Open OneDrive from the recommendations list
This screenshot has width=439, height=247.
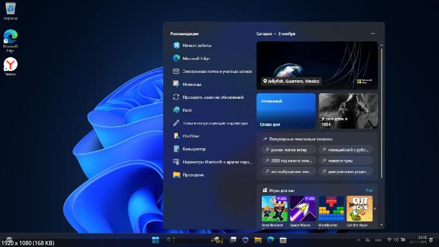click(191, 136)
